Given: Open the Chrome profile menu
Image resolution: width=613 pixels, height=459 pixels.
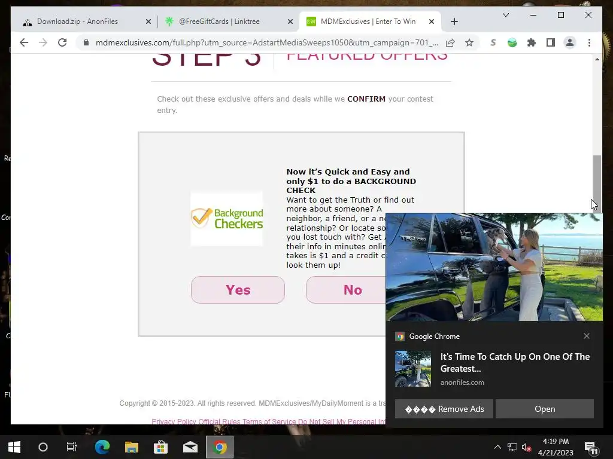Looking at the screenshot, I should click(x=570, y=42).
